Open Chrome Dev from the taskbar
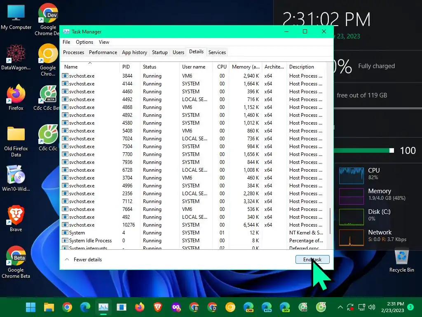This screenshot has height=317, width=422. 212,307
